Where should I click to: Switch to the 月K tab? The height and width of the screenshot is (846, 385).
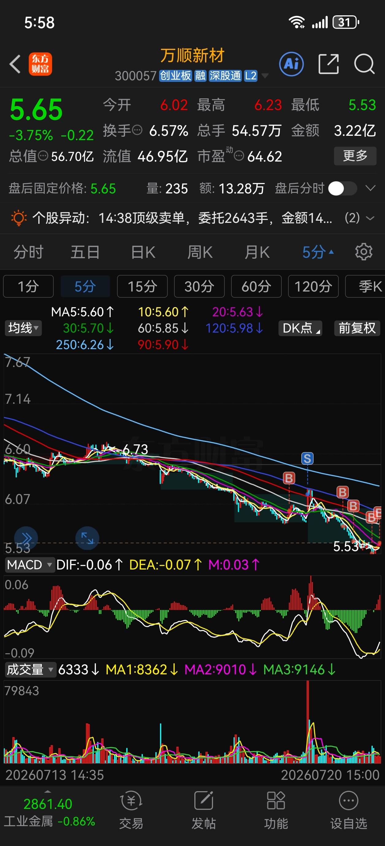[x=257, y=252]
